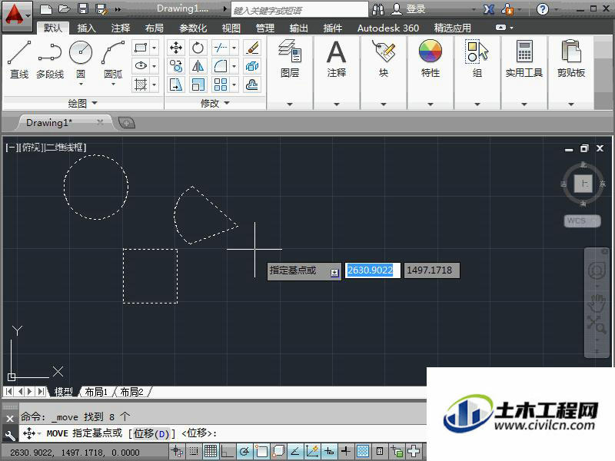Viewport: 615px width, 461px height.
Task: Open the Trim tool dropdown arrow
Action: [x=234, y=48]
